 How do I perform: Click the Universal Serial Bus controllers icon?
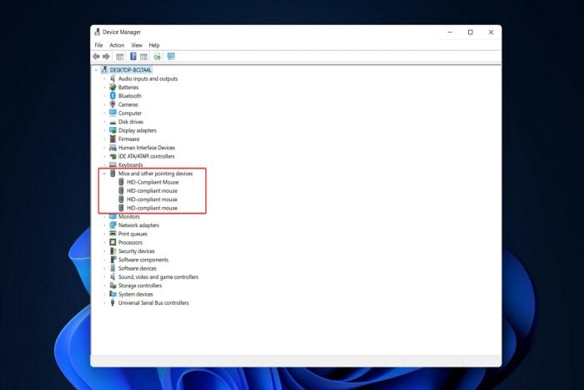(113, 302)
